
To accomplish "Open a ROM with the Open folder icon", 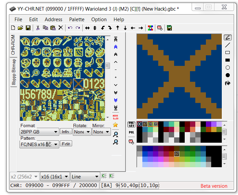I will 20,28.
